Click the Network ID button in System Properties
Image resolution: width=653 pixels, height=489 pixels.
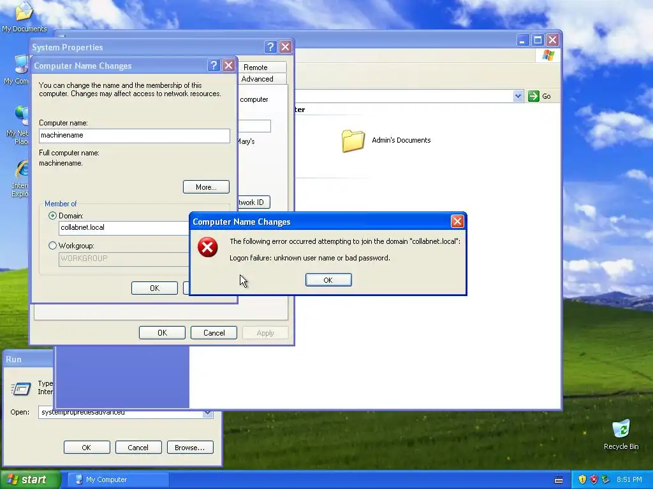tap(254, 202)
